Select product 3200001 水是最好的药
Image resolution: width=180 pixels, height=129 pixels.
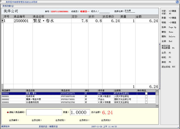pyautogui.click(x=78, y=102)
